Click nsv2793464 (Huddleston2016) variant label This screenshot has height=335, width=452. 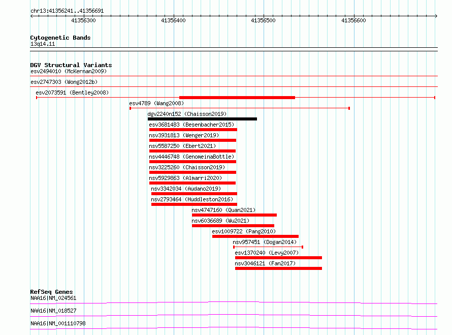tap(192, 199)
